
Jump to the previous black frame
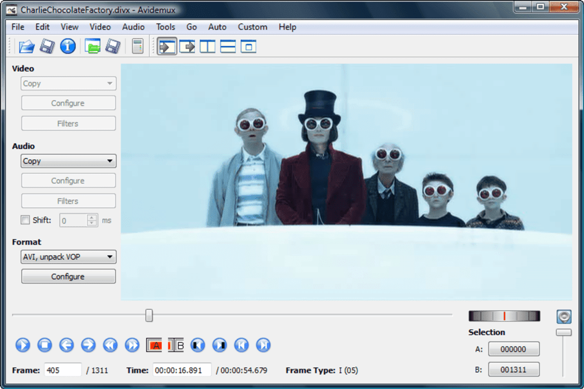tap(198, 345)
